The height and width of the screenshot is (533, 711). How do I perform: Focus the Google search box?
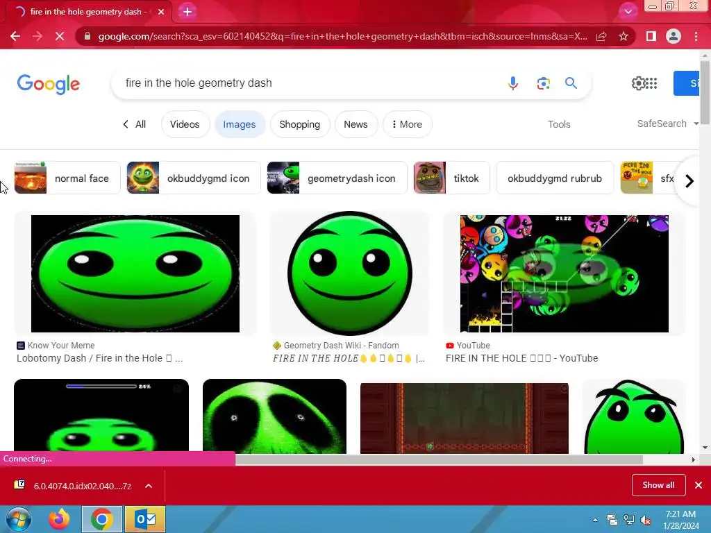[308, 83]
